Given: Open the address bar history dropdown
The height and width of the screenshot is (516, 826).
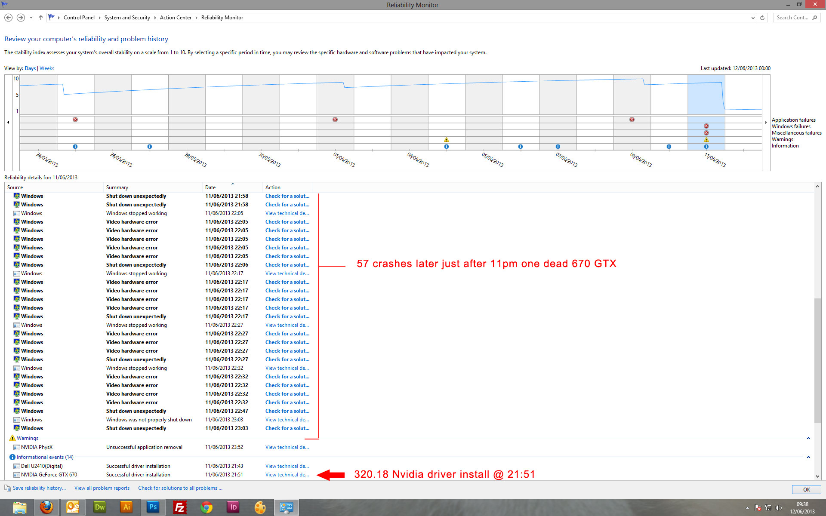Looking at the screenshot, I should (752, 18).
